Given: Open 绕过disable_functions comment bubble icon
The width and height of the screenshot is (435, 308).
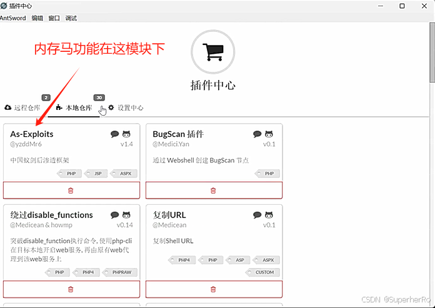Looking at the screenshot, I should coord(114,215).
